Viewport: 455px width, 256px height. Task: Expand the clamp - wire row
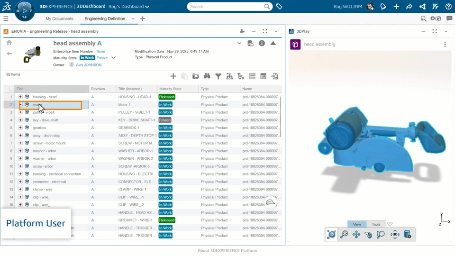pos(20,189)
